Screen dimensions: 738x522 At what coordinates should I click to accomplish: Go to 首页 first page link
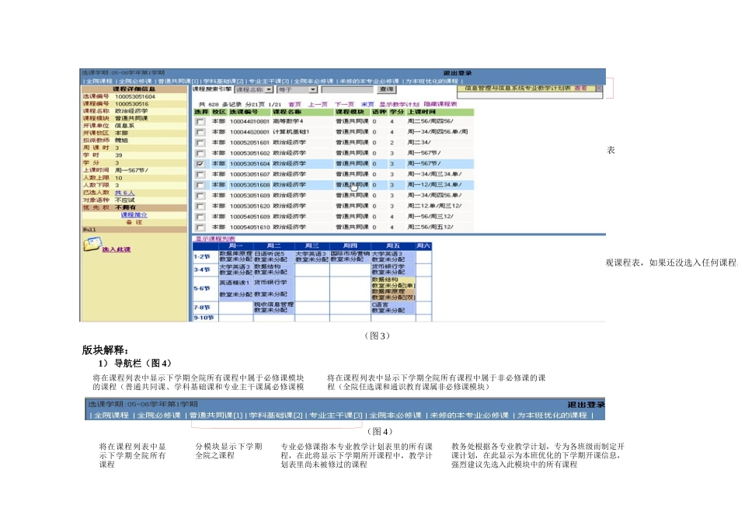point(294,104)
